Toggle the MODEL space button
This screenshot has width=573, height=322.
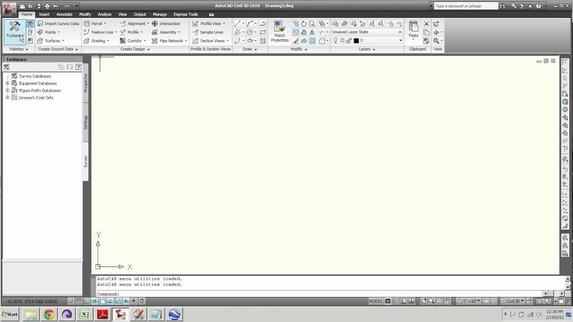point(376,301)
